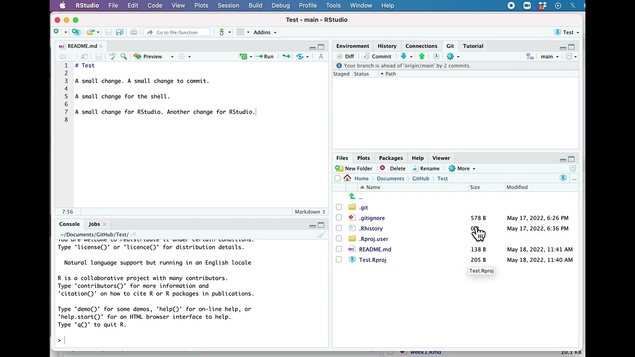Open the Addins dropdown
635x357 pixels.
(x=265, y=32)
